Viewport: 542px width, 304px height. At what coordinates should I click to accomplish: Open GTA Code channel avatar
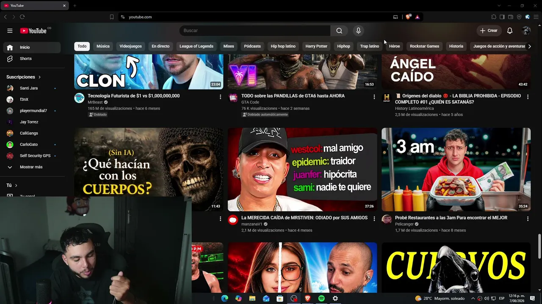tap(233, 98)
